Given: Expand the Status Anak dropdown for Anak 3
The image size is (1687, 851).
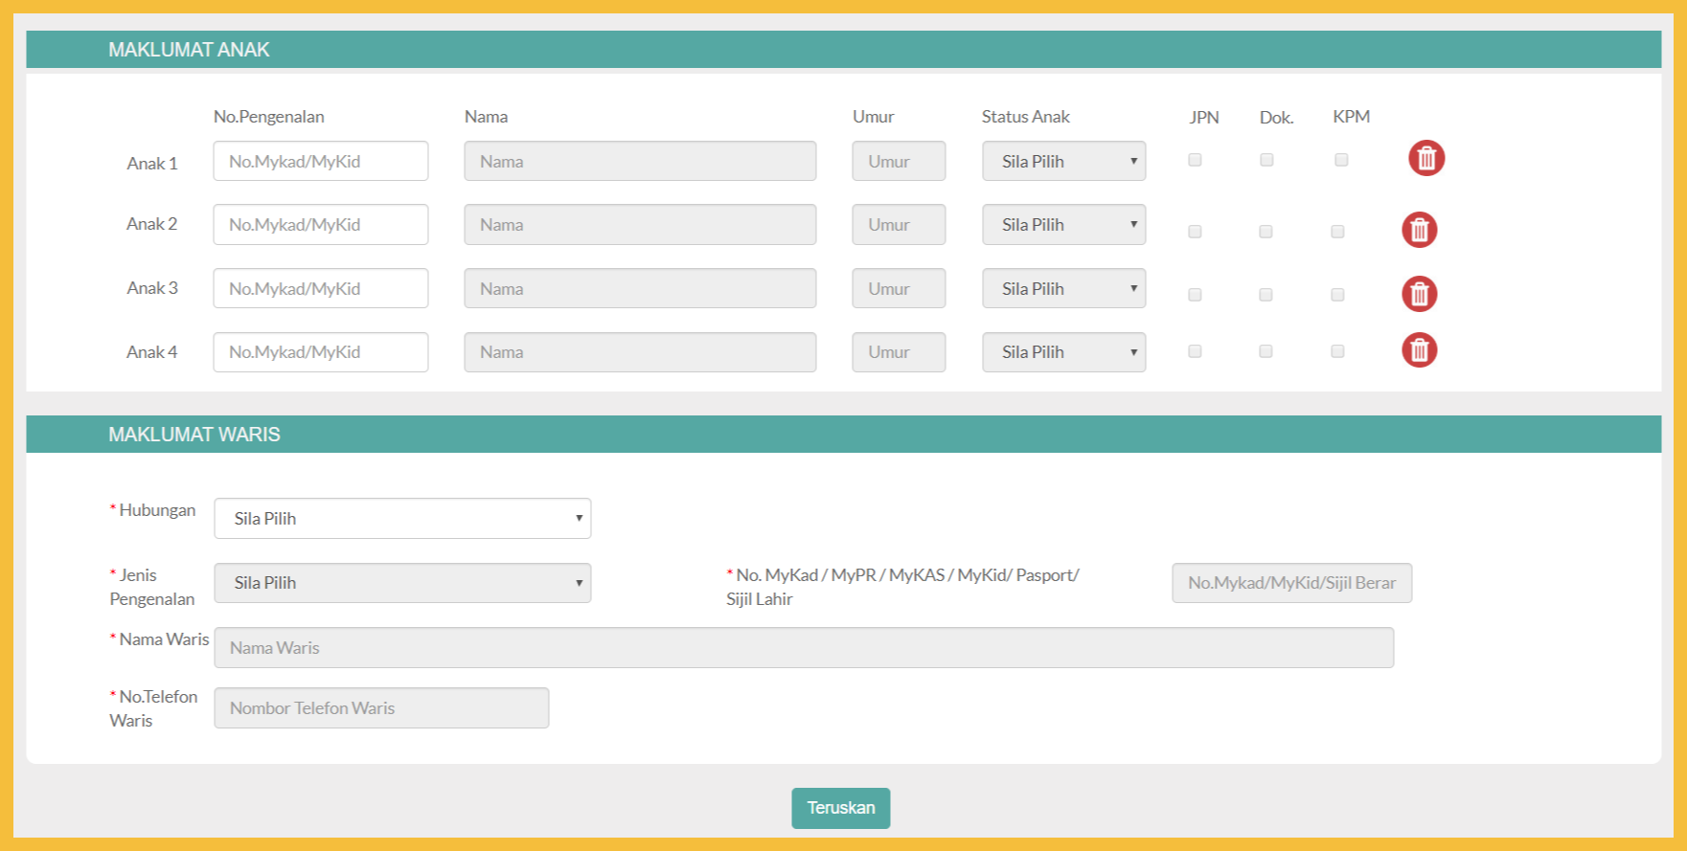Looking at the screenshot, I should point(1063,289).
